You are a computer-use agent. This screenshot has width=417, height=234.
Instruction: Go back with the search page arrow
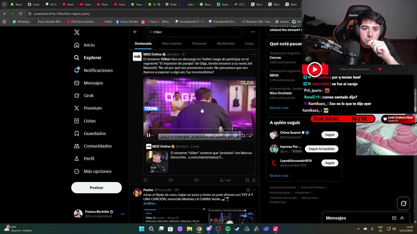coord(135,32)
